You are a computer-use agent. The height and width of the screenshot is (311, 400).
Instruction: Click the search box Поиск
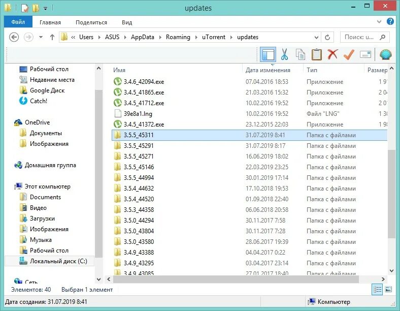pyautogui.click(x=364, y=37)
